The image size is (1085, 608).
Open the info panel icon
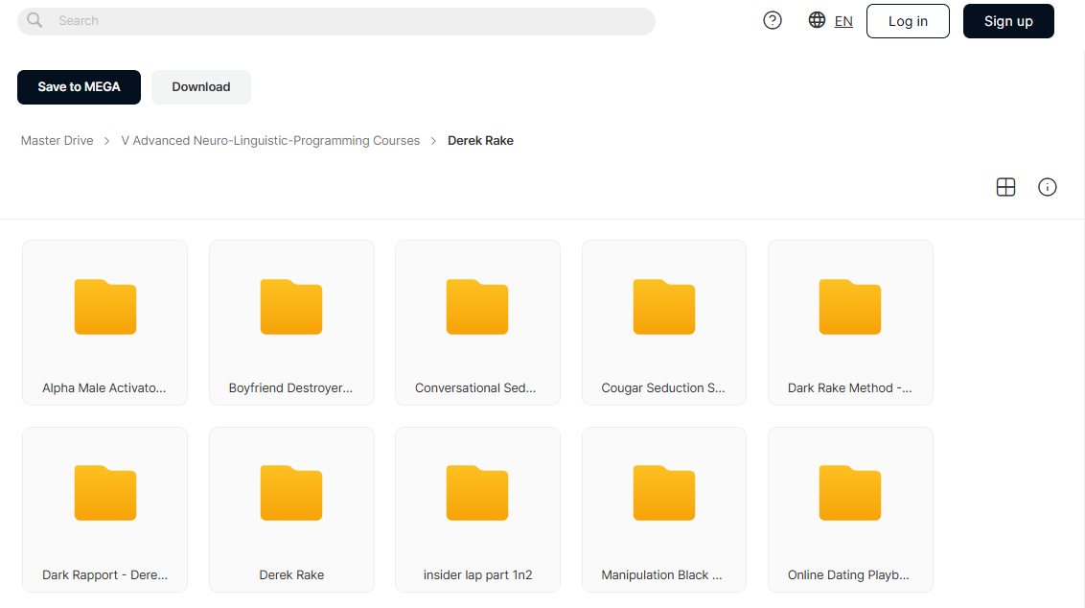pos(1047,187)
